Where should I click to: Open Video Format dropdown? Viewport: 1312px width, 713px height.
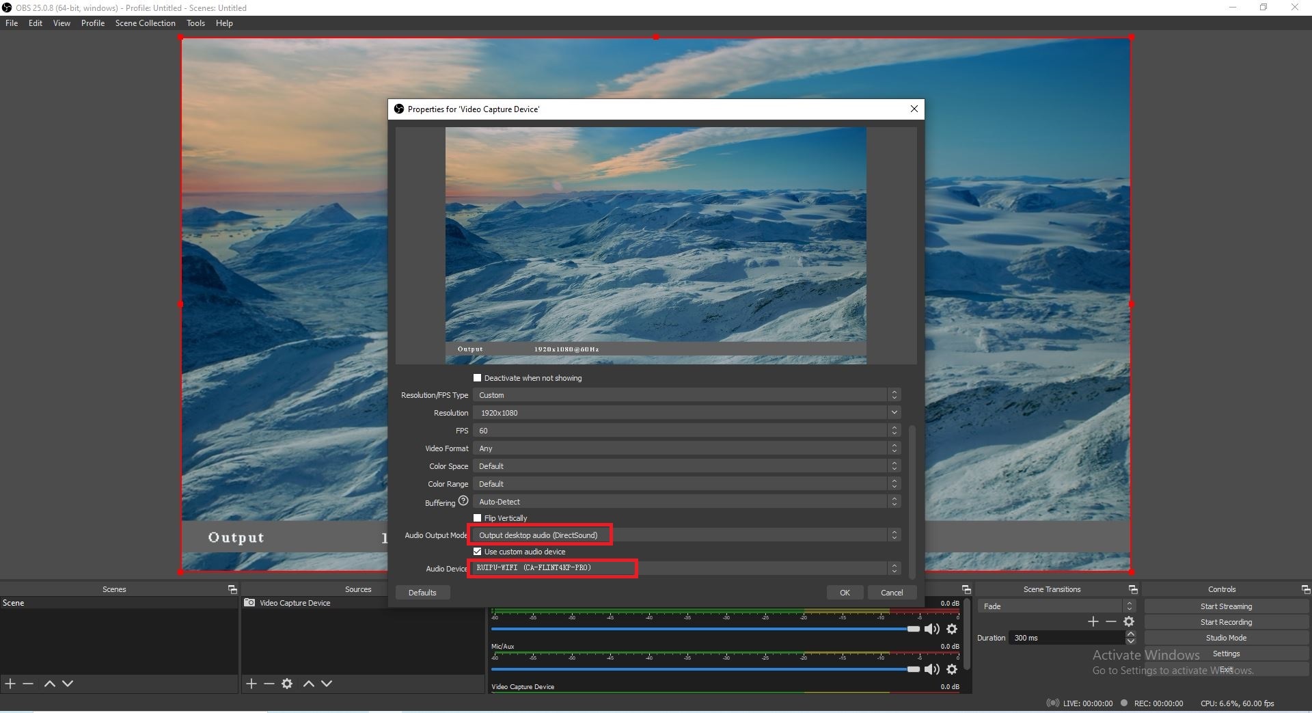coord(687,448)
